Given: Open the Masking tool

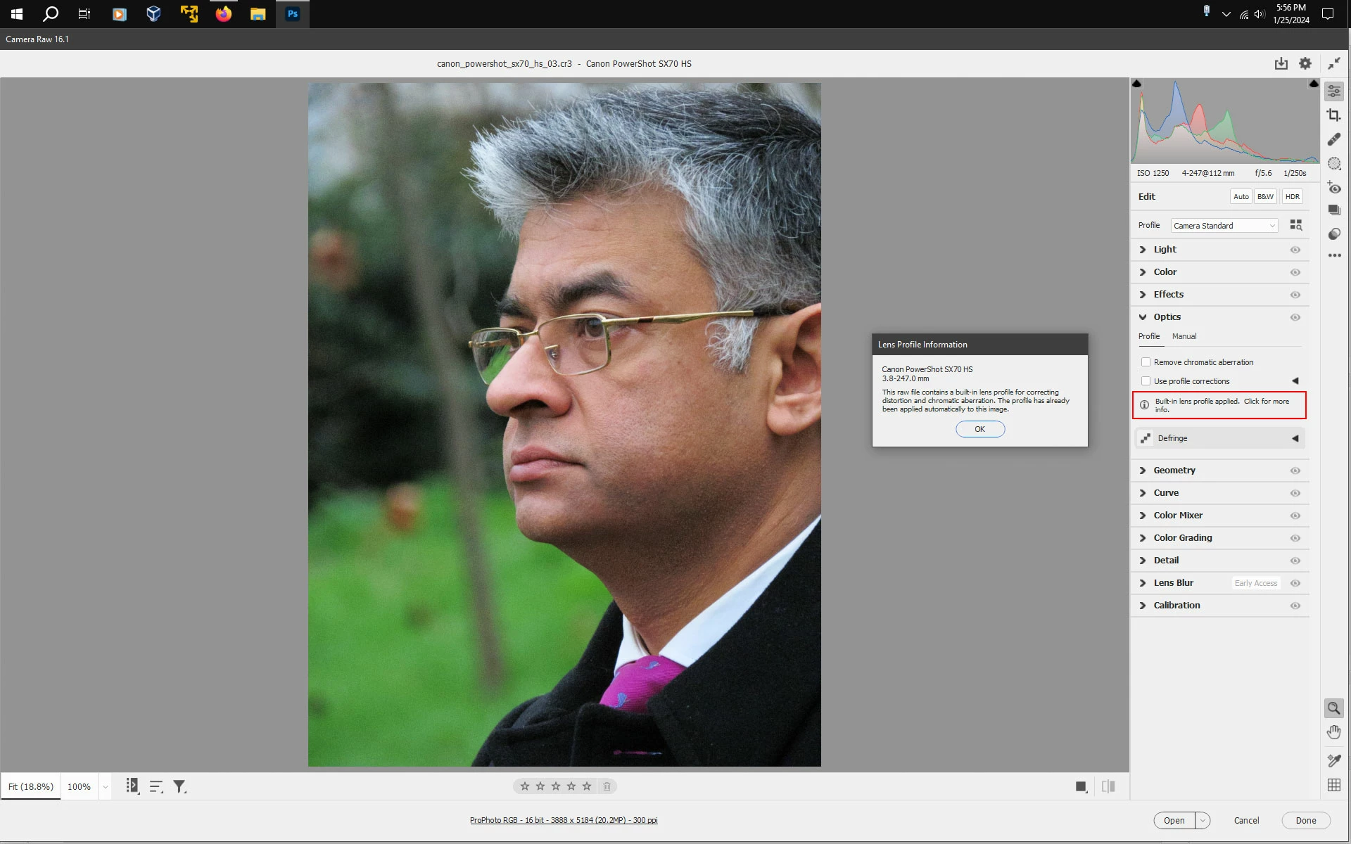Looking at the screenshot, I should [x=1333, y=164].
